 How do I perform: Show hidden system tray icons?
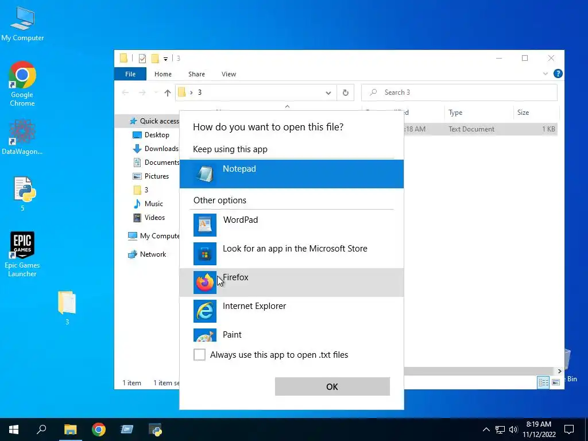[x=486, y=430]
